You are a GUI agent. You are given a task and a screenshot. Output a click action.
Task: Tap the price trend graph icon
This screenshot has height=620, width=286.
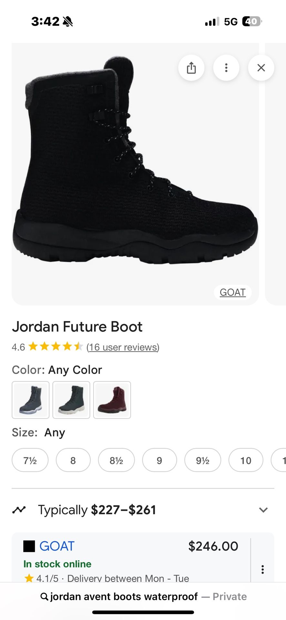[x=19, y=510]
